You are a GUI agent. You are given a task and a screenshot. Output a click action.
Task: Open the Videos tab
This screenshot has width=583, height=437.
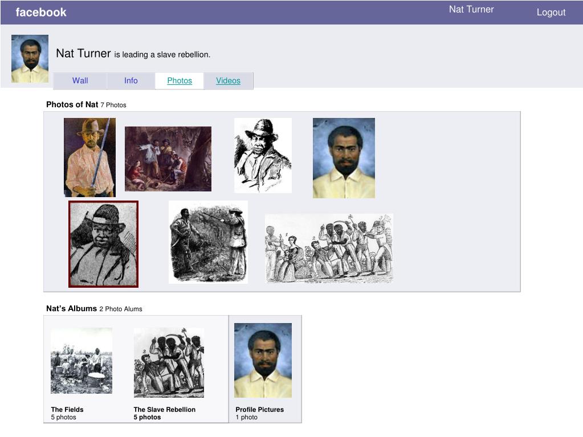click(229, 81)
